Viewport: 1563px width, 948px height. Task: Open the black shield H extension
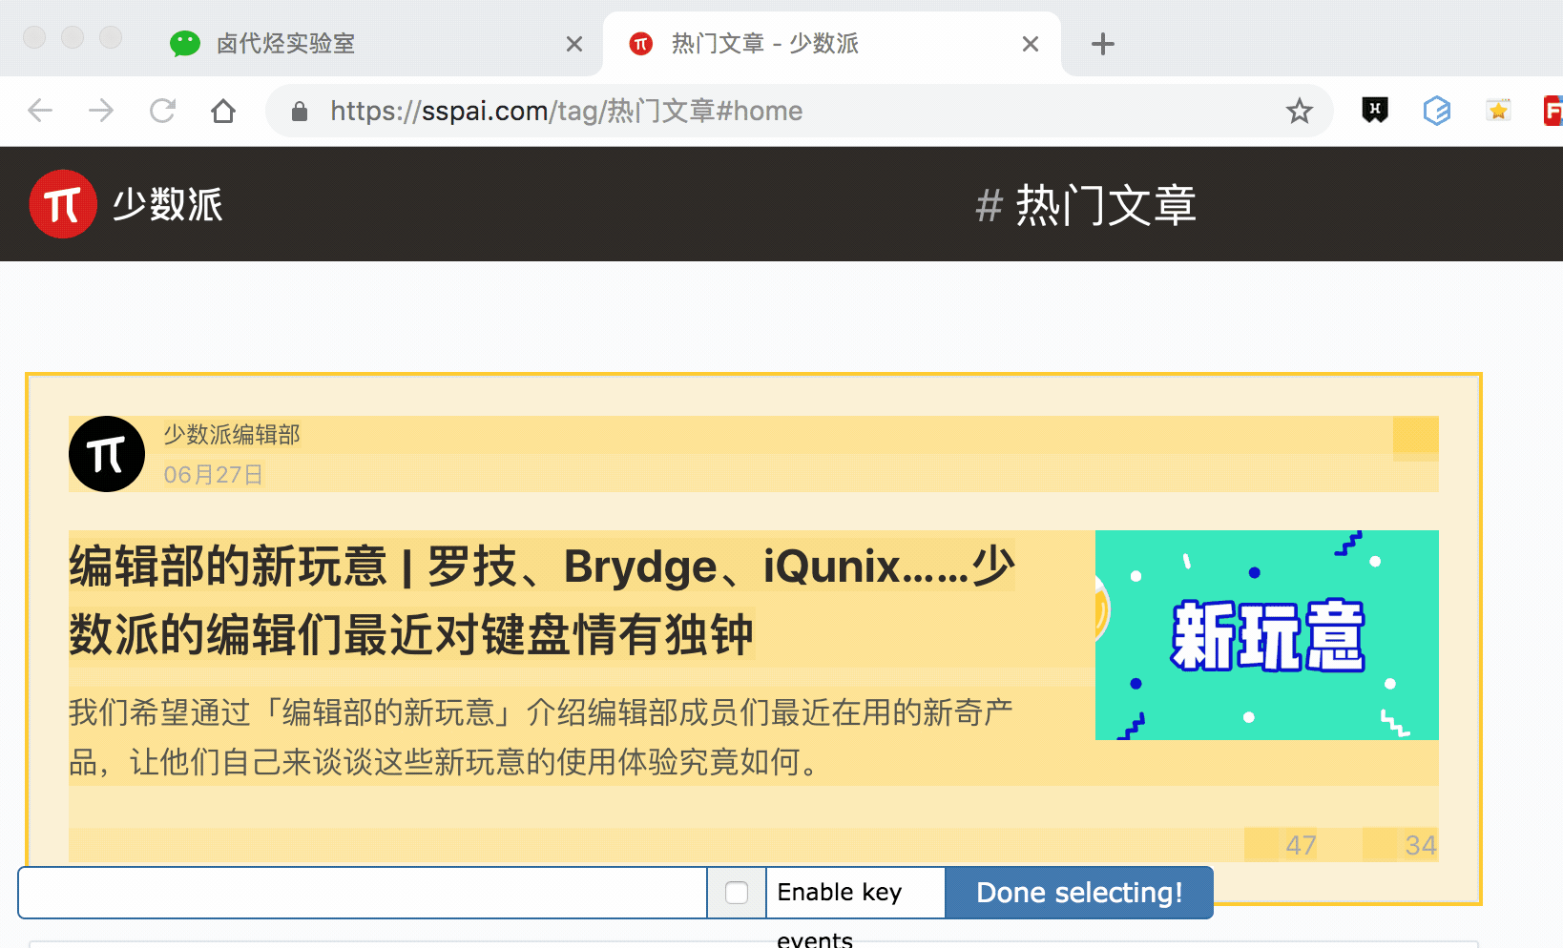[1375, 111]
